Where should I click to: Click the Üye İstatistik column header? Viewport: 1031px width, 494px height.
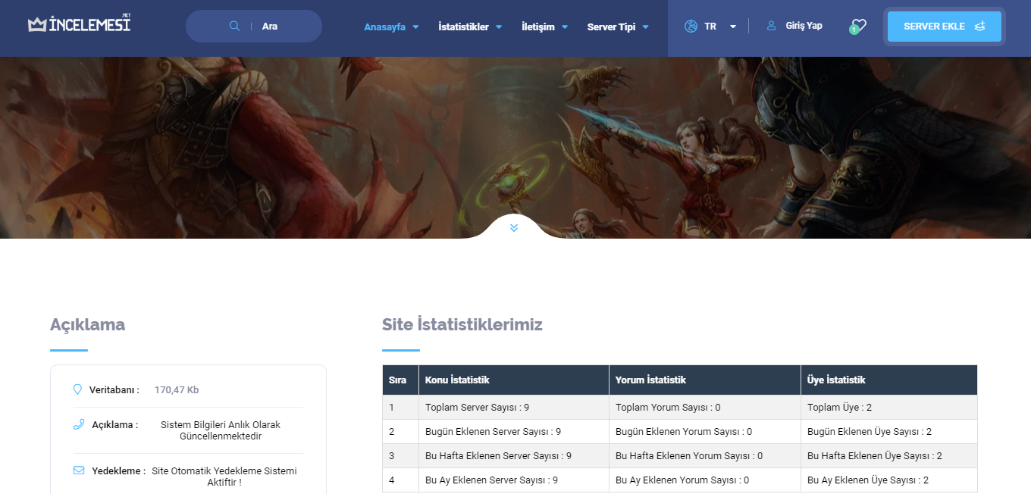point(889,380)
